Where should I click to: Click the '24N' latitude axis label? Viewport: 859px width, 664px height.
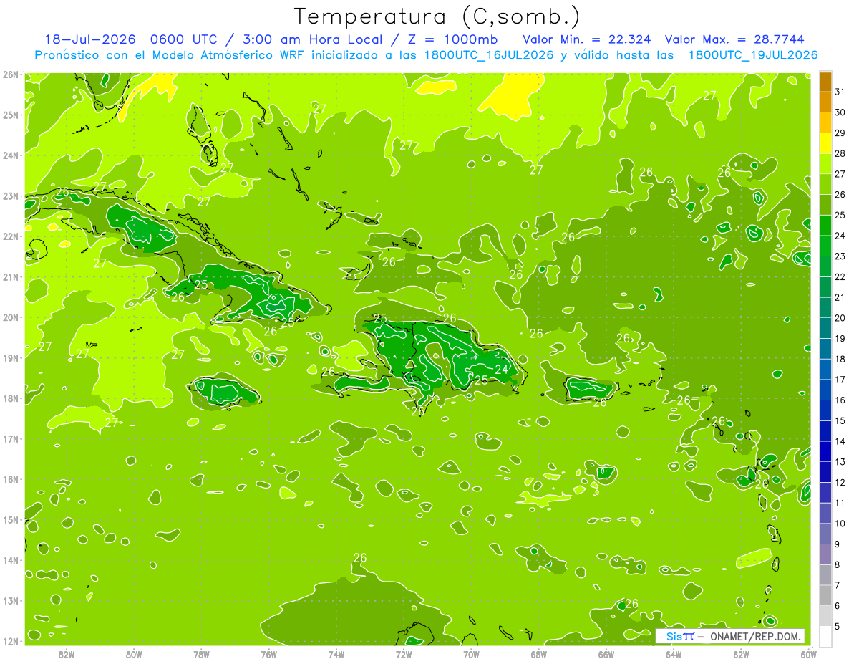[x=11, y=155]
